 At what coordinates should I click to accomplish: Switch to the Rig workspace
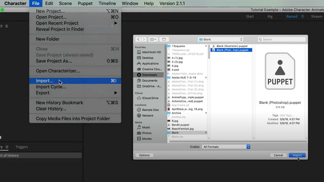(270, 16)
